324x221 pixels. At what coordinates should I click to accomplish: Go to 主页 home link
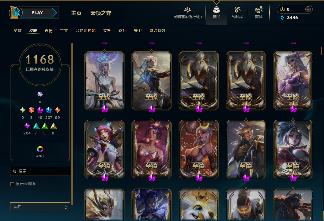tap(76, 13)
